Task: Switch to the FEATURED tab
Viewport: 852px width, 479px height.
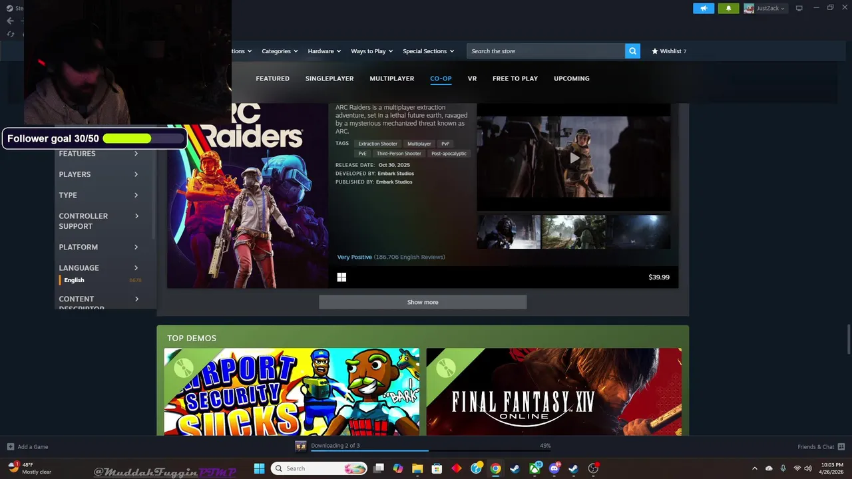Action: coord(272,79)
